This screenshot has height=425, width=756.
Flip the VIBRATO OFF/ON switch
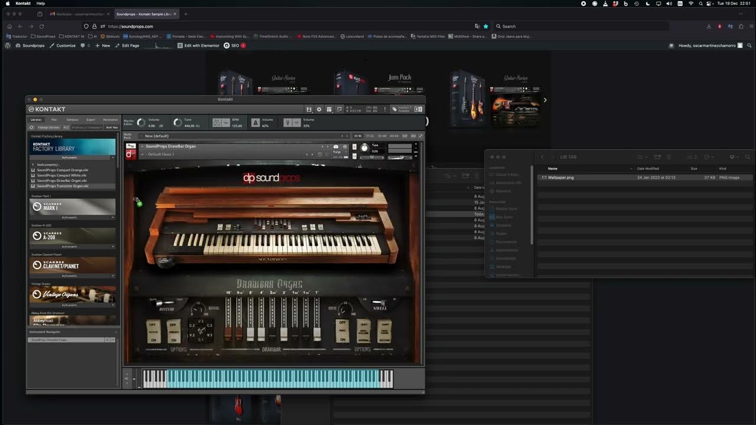pos(173,332)
